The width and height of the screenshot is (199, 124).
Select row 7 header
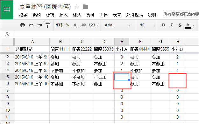pyautogui.click(x=8, y=90)
